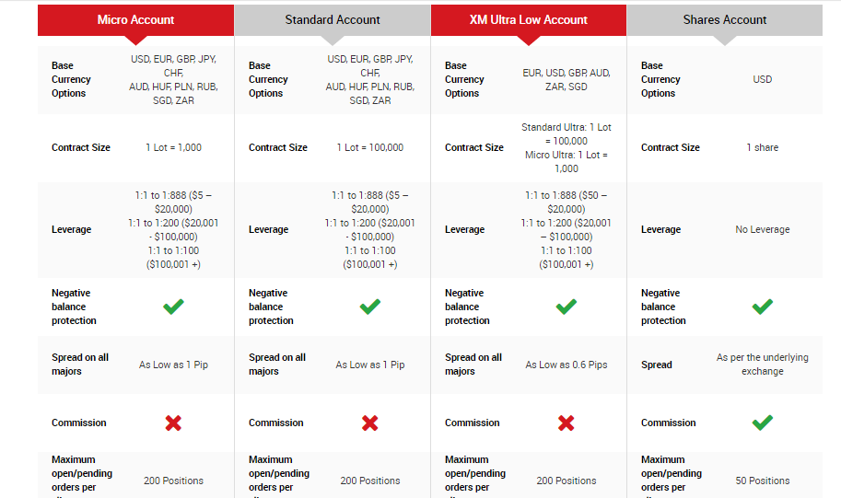Viewport: 841px width, 498px height.
Task: Click 'As per the underlying exchange' spread
Action: [x=762, y=365]
